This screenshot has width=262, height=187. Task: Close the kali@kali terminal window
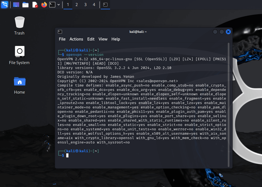228,32
